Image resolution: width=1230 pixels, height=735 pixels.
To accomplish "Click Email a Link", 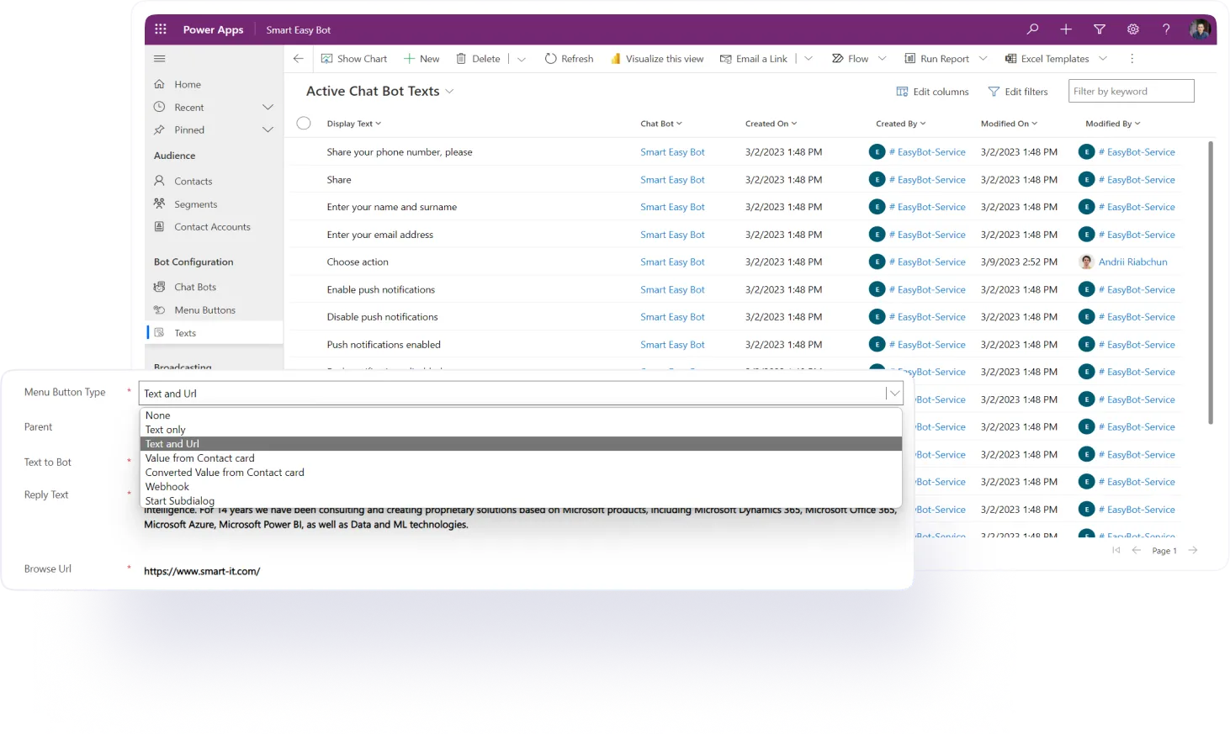I will 754,59.
